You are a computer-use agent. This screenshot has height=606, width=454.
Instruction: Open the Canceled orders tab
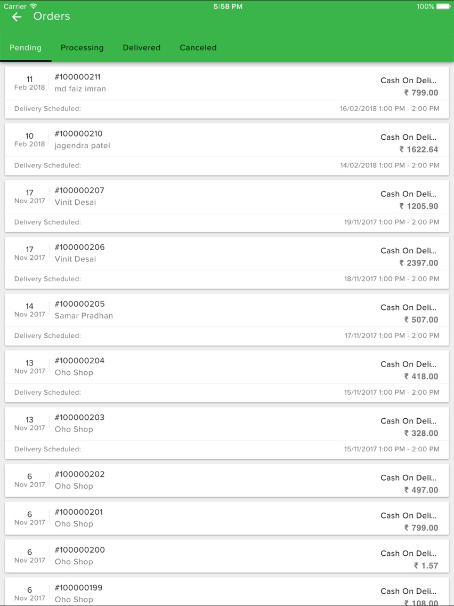(x=198, y=47)
